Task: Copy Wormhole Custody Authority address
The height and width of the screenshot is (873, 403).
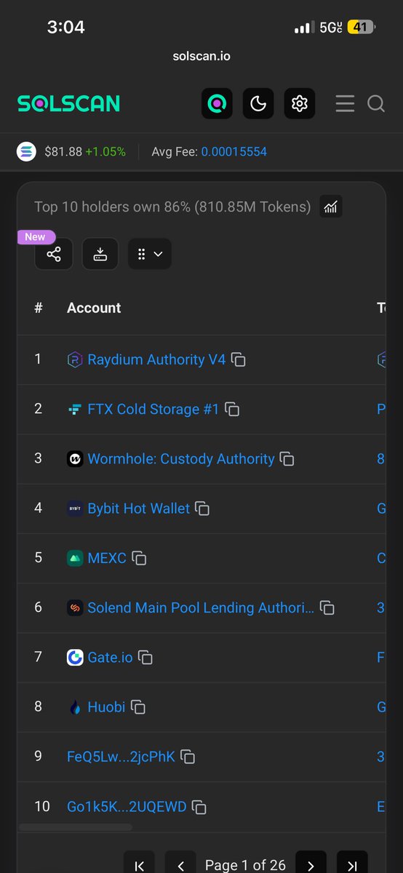Action: (287, 459)
